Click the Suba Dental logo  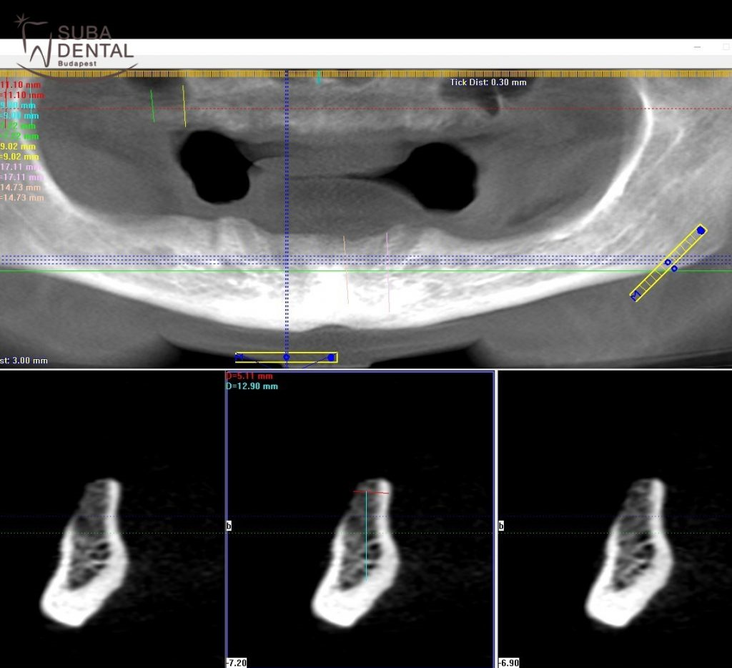75,46
